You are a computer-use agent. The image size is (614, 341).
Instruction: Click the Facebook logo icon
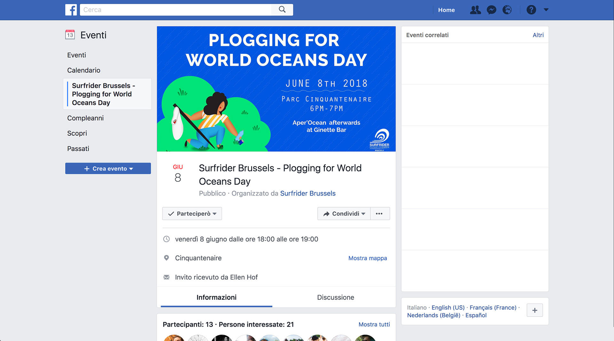pos(71,10)
